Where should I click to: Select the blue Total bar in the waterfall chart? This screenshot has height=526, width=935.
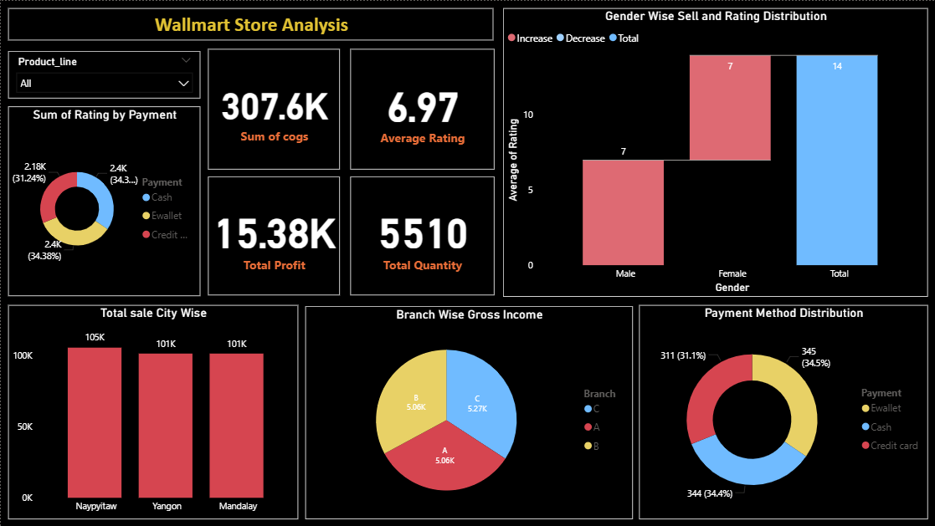click(837, 160)
